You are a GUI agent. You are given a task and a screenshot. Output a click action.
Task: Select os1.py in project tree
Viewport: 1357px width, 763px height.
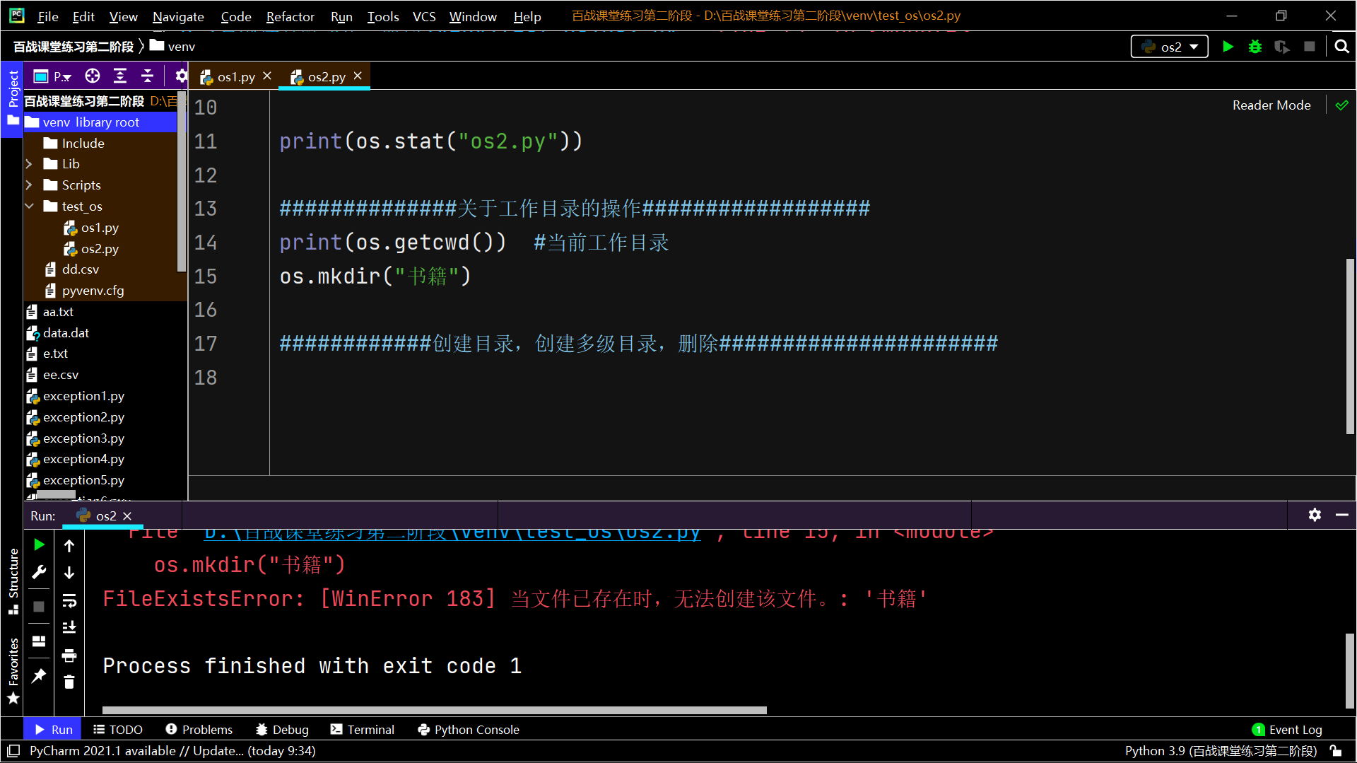coord(100,228)
